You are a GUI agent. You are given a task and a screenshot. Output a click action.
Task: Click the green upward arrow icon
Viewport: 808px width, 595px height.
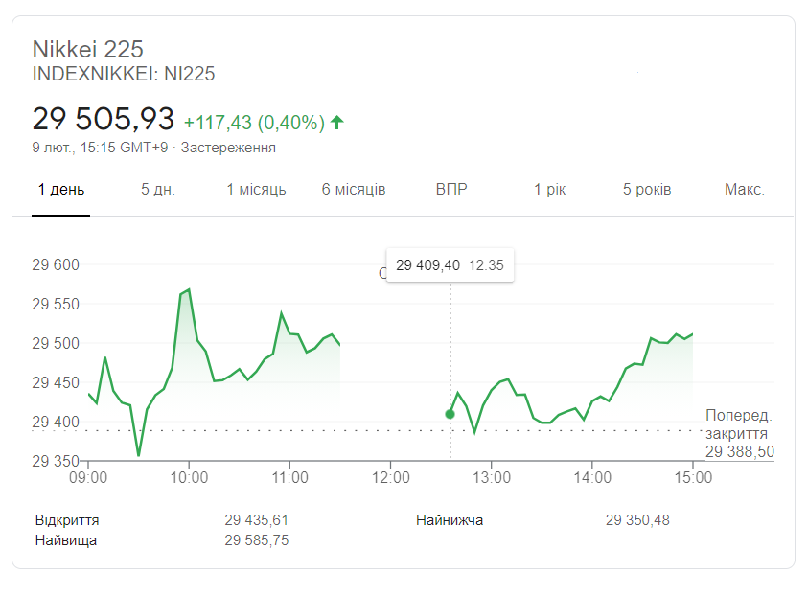(x=337, y=123)
